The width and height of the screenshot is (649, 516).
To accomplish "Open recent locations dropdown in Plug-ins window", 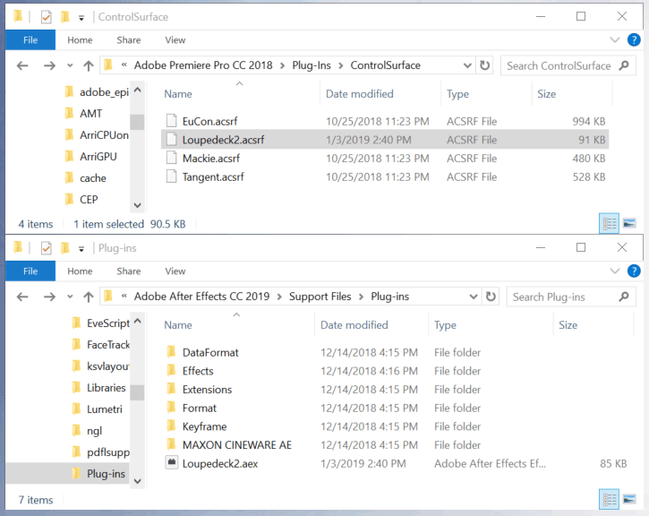I will click(x=70, y=297).
